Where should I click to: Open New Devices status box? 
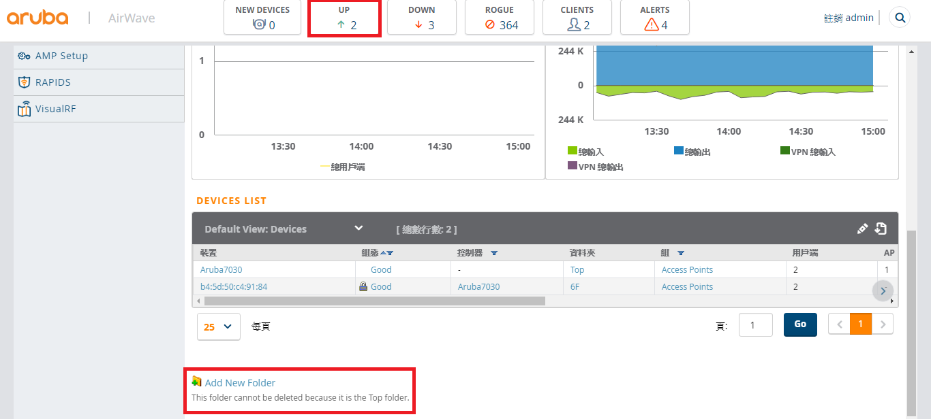[x=262, y=18]
